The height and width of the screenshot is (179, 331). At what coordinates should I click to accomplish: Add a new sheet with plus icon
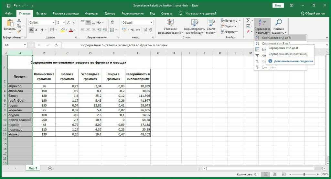(50, 168)
